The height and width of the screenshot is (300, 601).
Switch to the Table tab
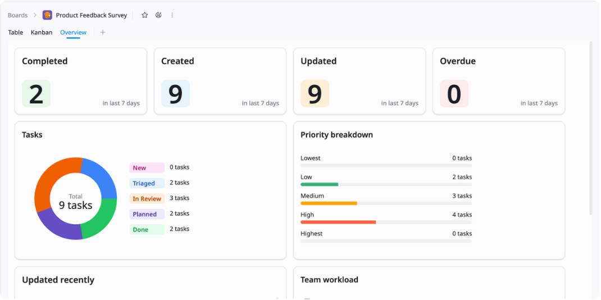click(x=16, y=32)
